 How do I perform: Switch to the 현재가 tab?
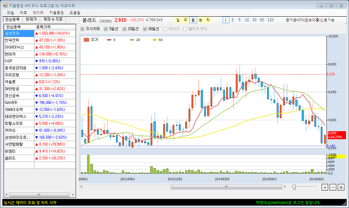[x=31, y=20]
